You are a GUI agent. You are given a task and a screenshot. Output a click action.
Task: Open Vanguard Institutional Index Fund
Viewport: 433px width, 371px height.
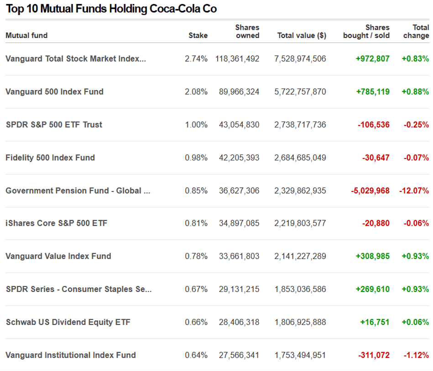pyautogui.click(x=70, y=355)
